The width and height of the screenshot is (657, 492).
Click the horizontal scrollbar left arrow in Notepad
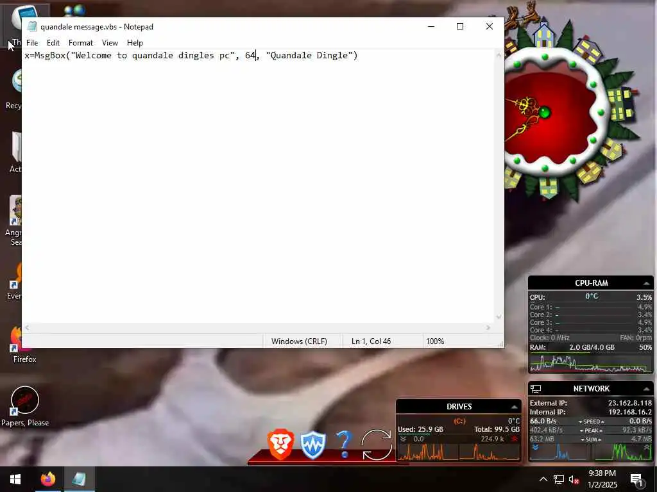[27, 327]
